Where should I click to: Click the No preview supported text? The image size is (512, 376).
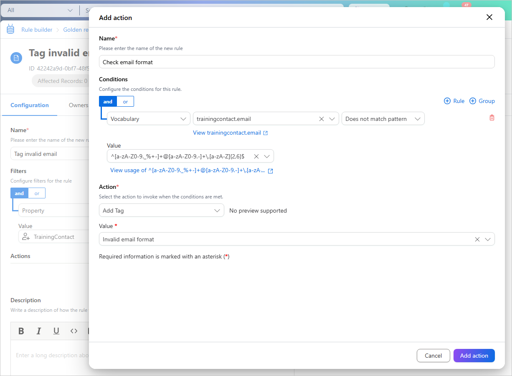pyautogui.click(x=258, y=211)
